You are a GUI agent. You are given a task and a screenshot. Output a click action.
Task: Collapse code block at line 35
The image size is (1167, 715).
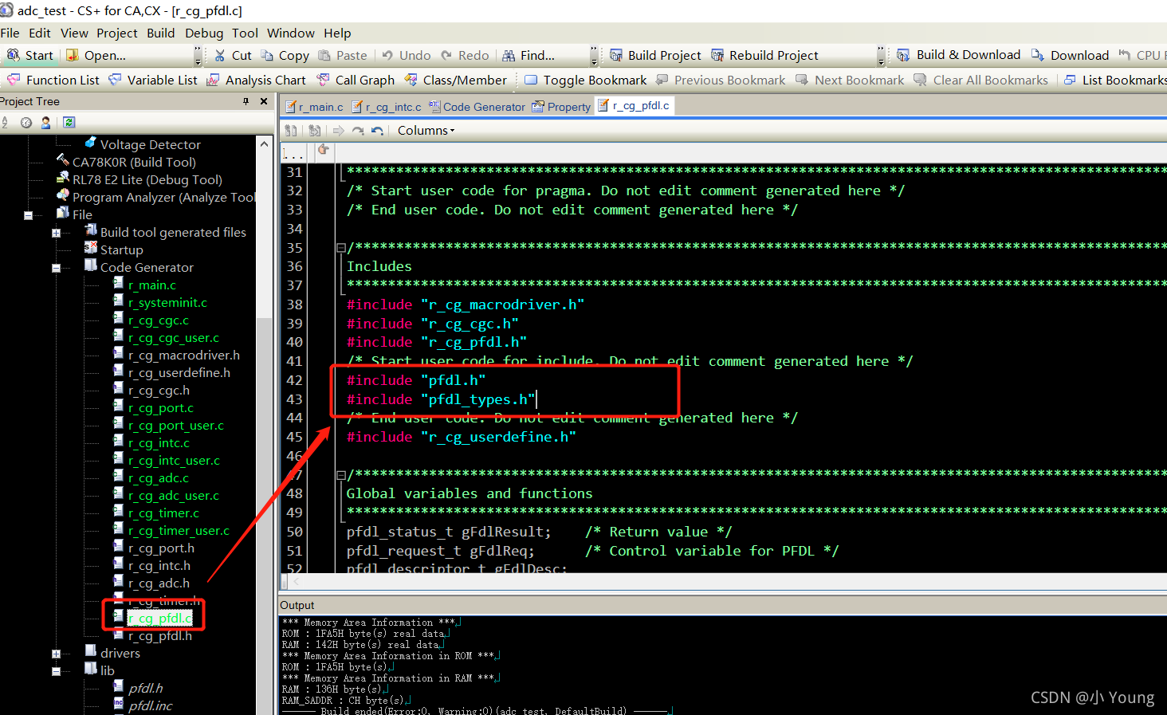coord(340,248)
